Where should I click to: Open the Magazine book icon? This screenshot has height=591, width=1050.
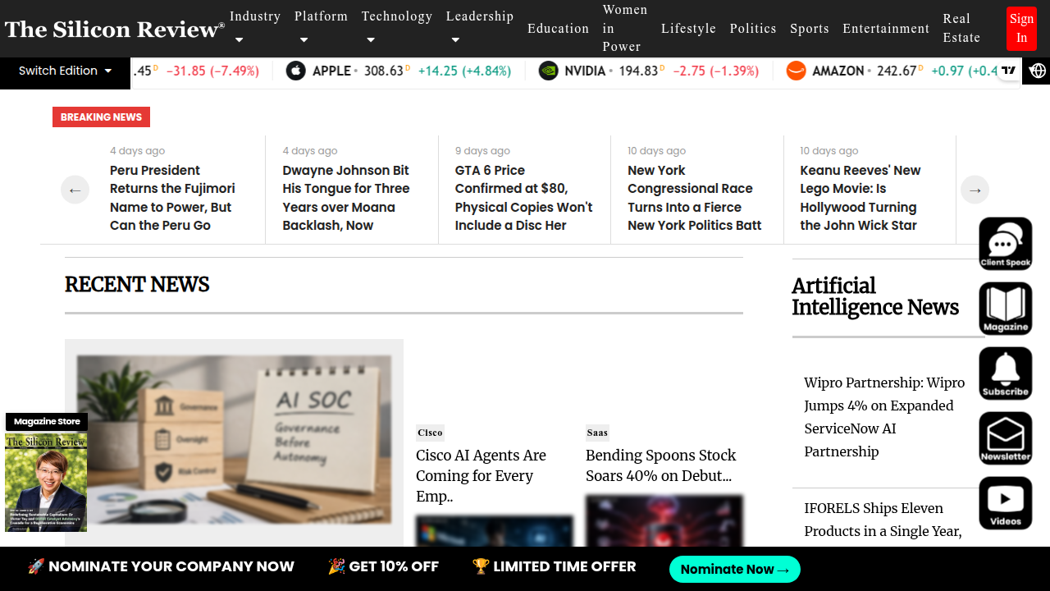tap(1006, 309)
